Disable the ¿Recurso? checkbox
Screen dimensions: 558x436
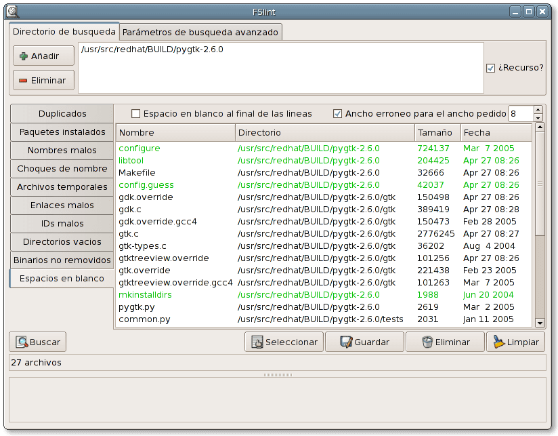click(x=490, y=68)
